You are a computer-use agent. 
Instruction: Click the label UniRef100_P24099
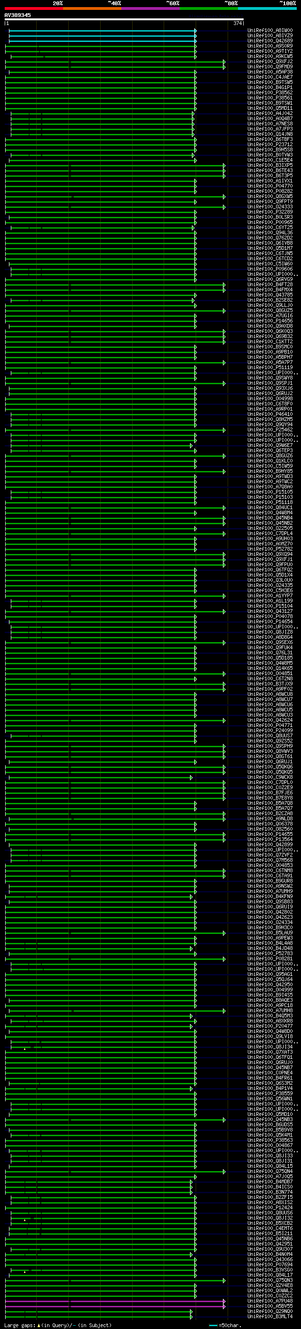click(x=270, y=730)
